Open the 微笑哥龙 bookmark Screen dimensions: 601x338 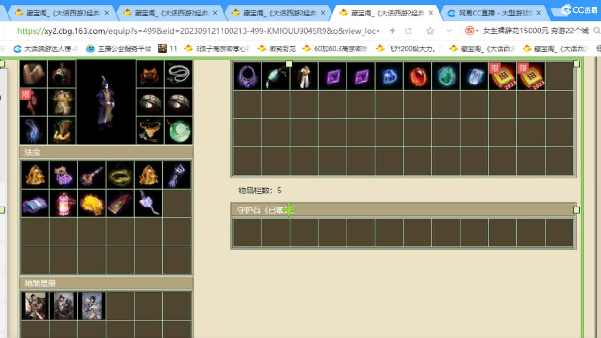(x=277, y=48)
